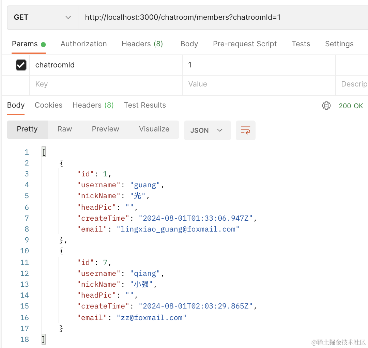Image resolution: width=368 pixels, height=348 pixels.
Task: Uncheck the chatroomId parameter checkbox
Action: (x=21, y=65)
